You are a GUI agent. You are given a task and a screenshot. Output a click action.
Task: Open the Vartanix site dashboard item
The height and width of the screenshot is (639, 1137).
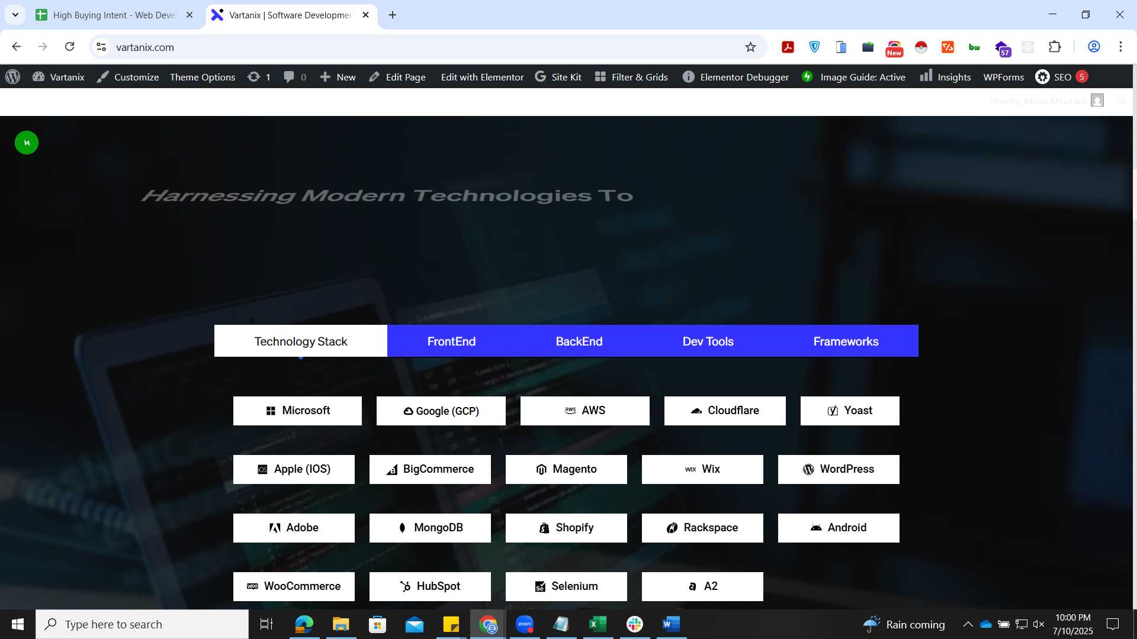click(x=58, y=77)
